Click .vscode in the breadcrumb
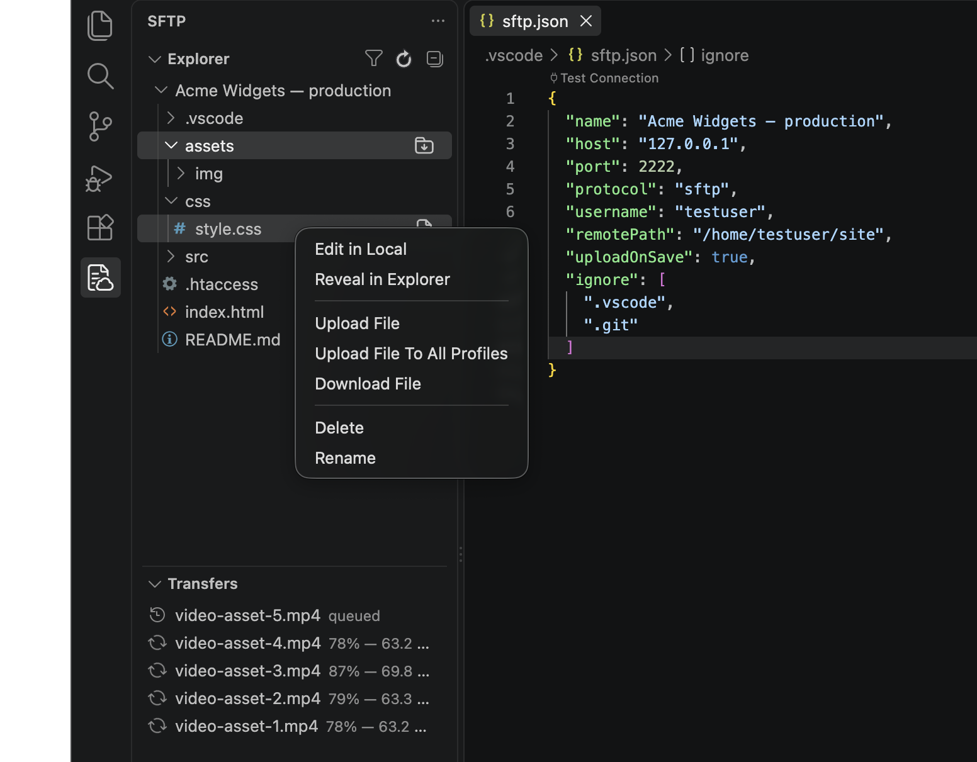The height and width of the screenshot is (762, 977). 514,55
